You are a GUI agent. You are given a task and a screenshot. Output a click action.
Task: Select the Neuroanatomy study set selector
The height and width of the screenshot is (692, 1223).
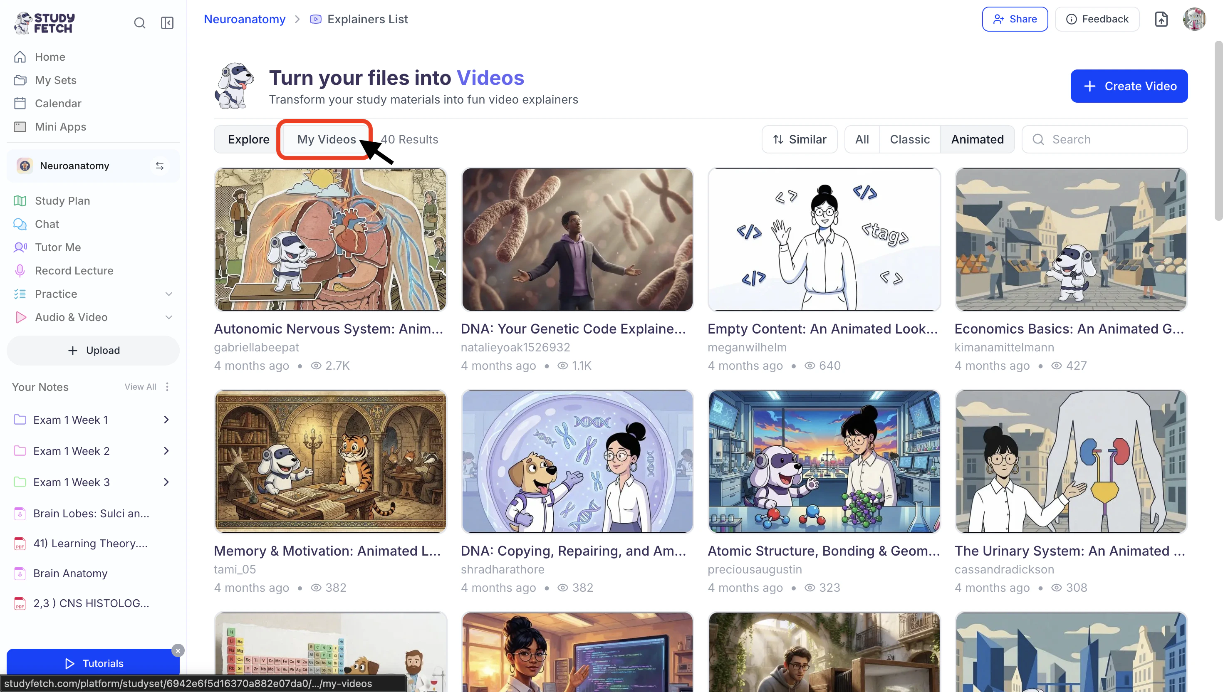click(x=93, y=166)
